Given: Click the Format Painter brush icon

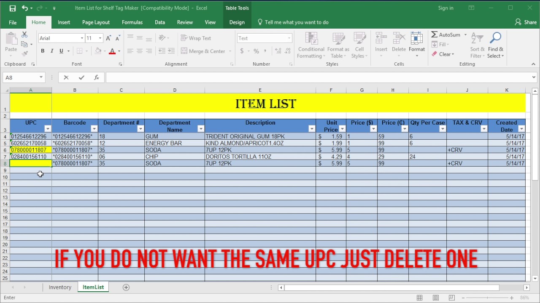Looking at the screenshot, I should point(24,53).
